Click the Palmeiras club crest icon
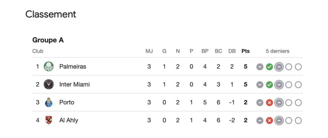The width and height of the screenshot is (328, 138). pos(49,67)
